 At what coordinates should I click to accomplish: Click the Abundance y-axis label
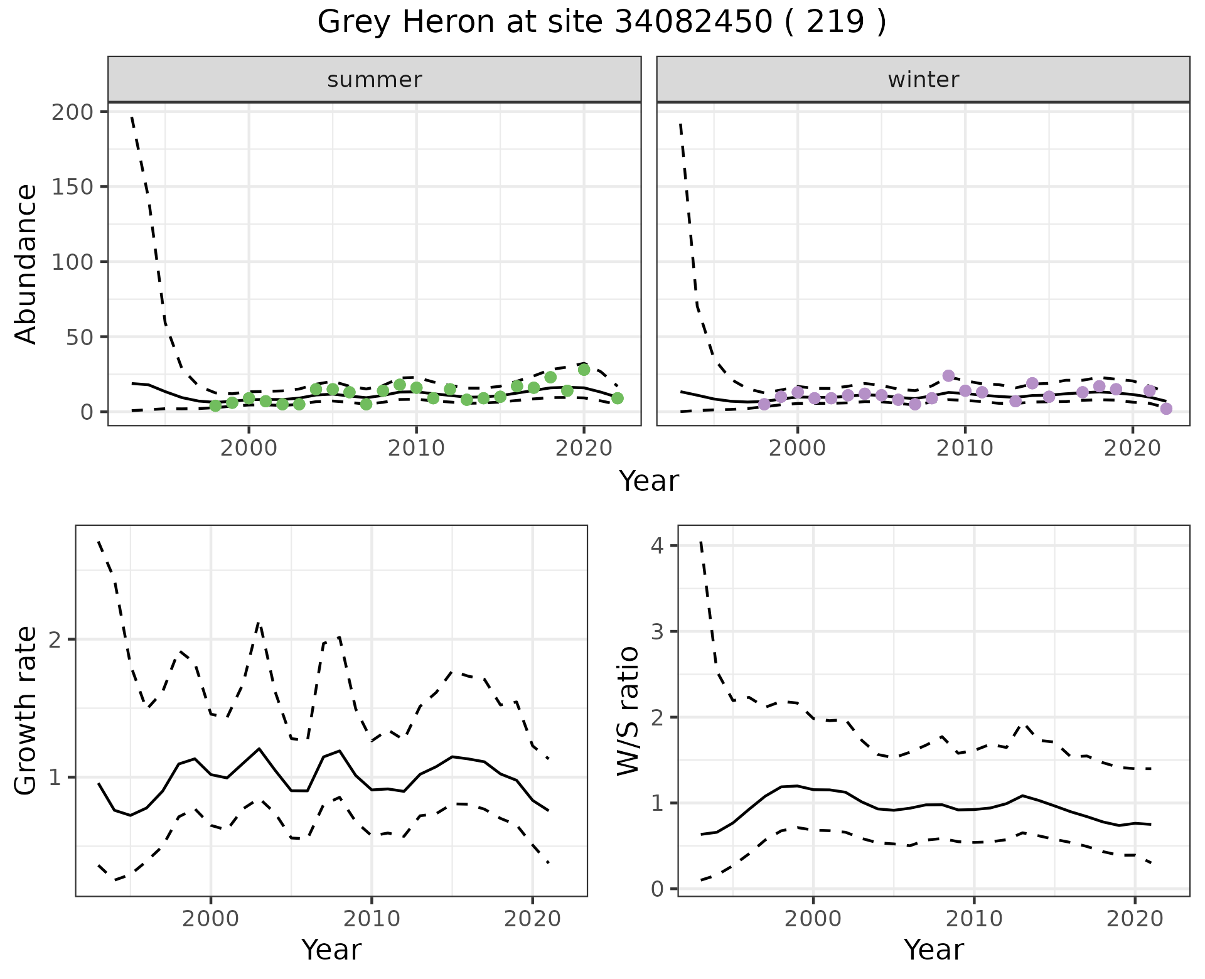(26, 264)
